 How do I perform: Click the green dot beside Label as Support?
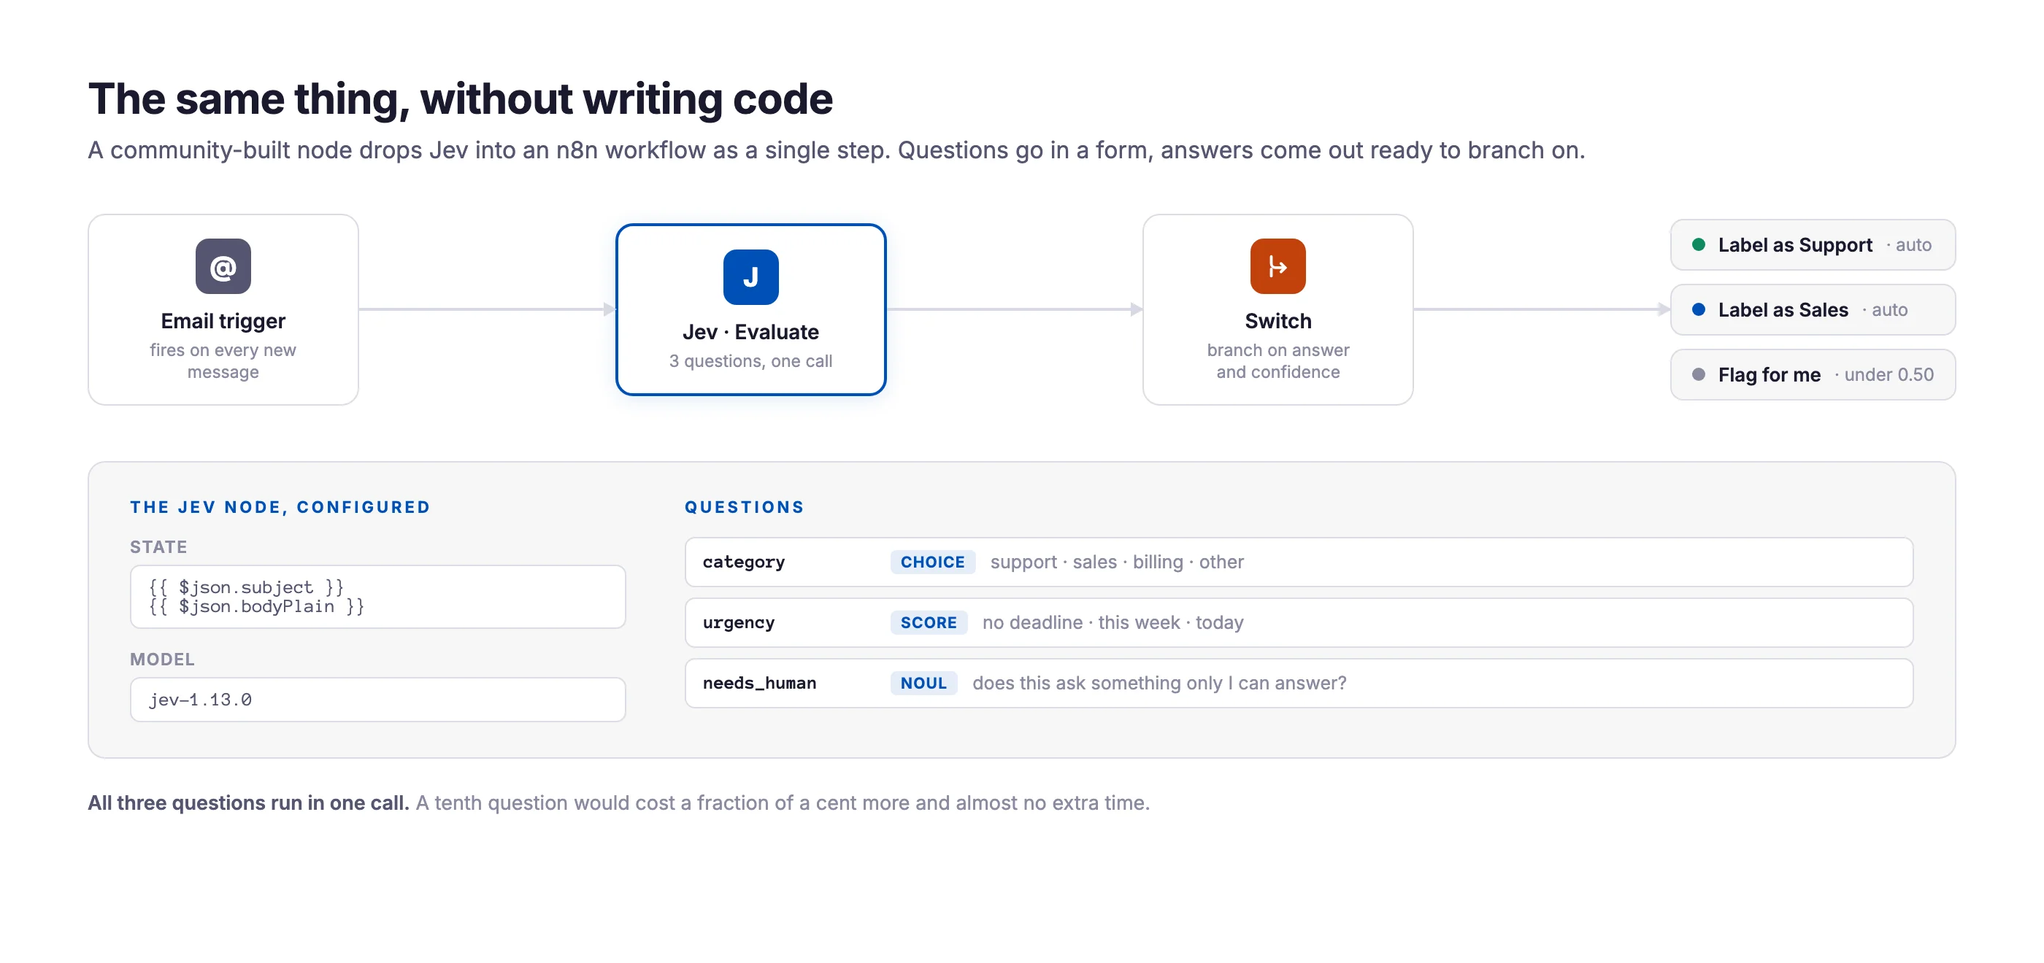[1698, 244]
